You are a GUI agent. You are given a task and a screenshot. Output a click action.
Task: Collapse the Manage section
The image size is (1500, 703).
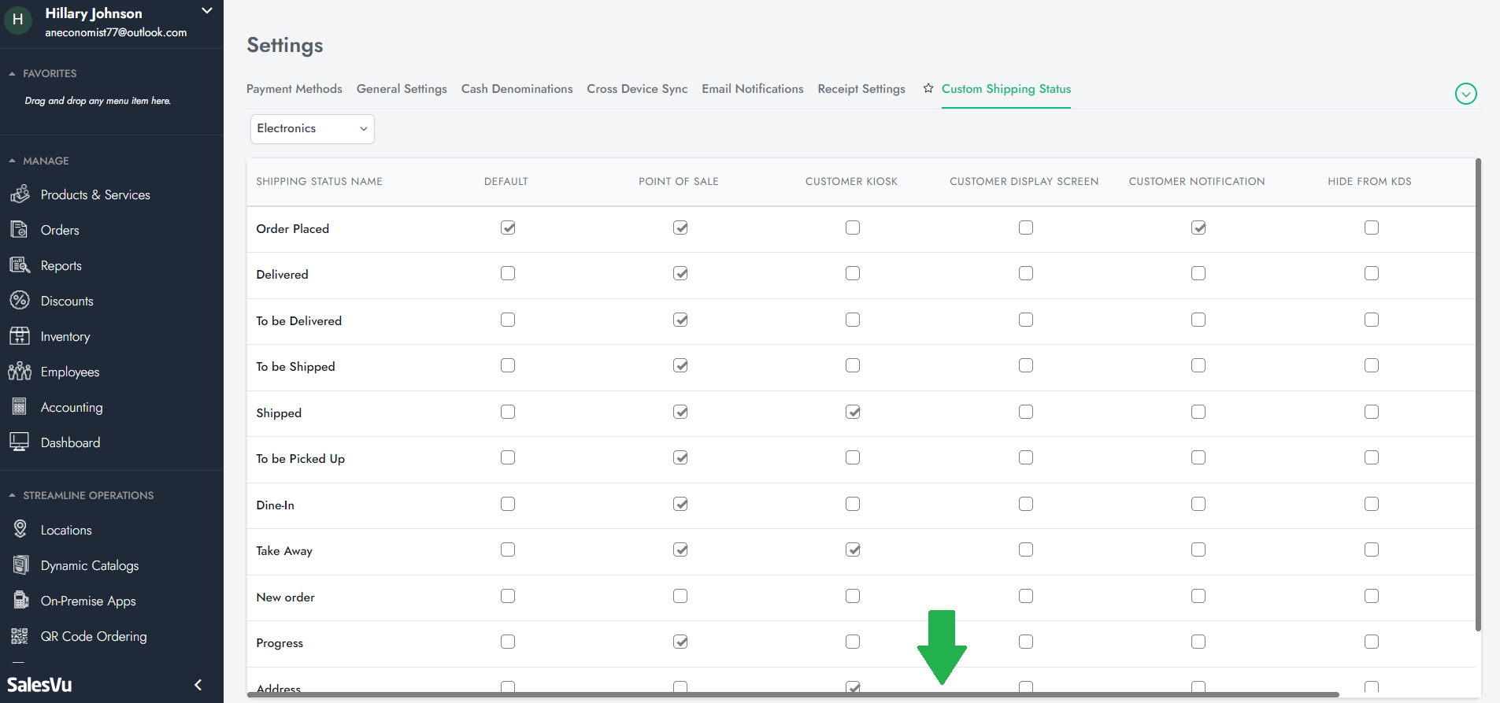(12, 161)
